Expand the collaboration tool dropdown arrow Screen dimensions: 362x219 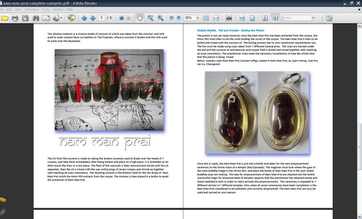(61, 18)
